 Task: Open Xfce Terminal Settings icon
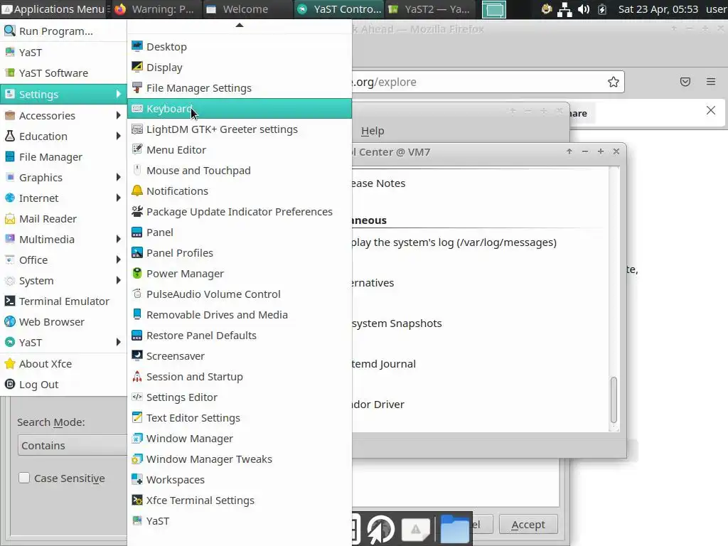137,500
